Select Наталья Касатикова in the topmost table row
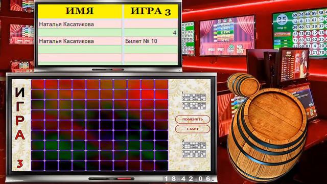Screen dimensions: 327x184 pyautogui.click(x=80, y=24)
